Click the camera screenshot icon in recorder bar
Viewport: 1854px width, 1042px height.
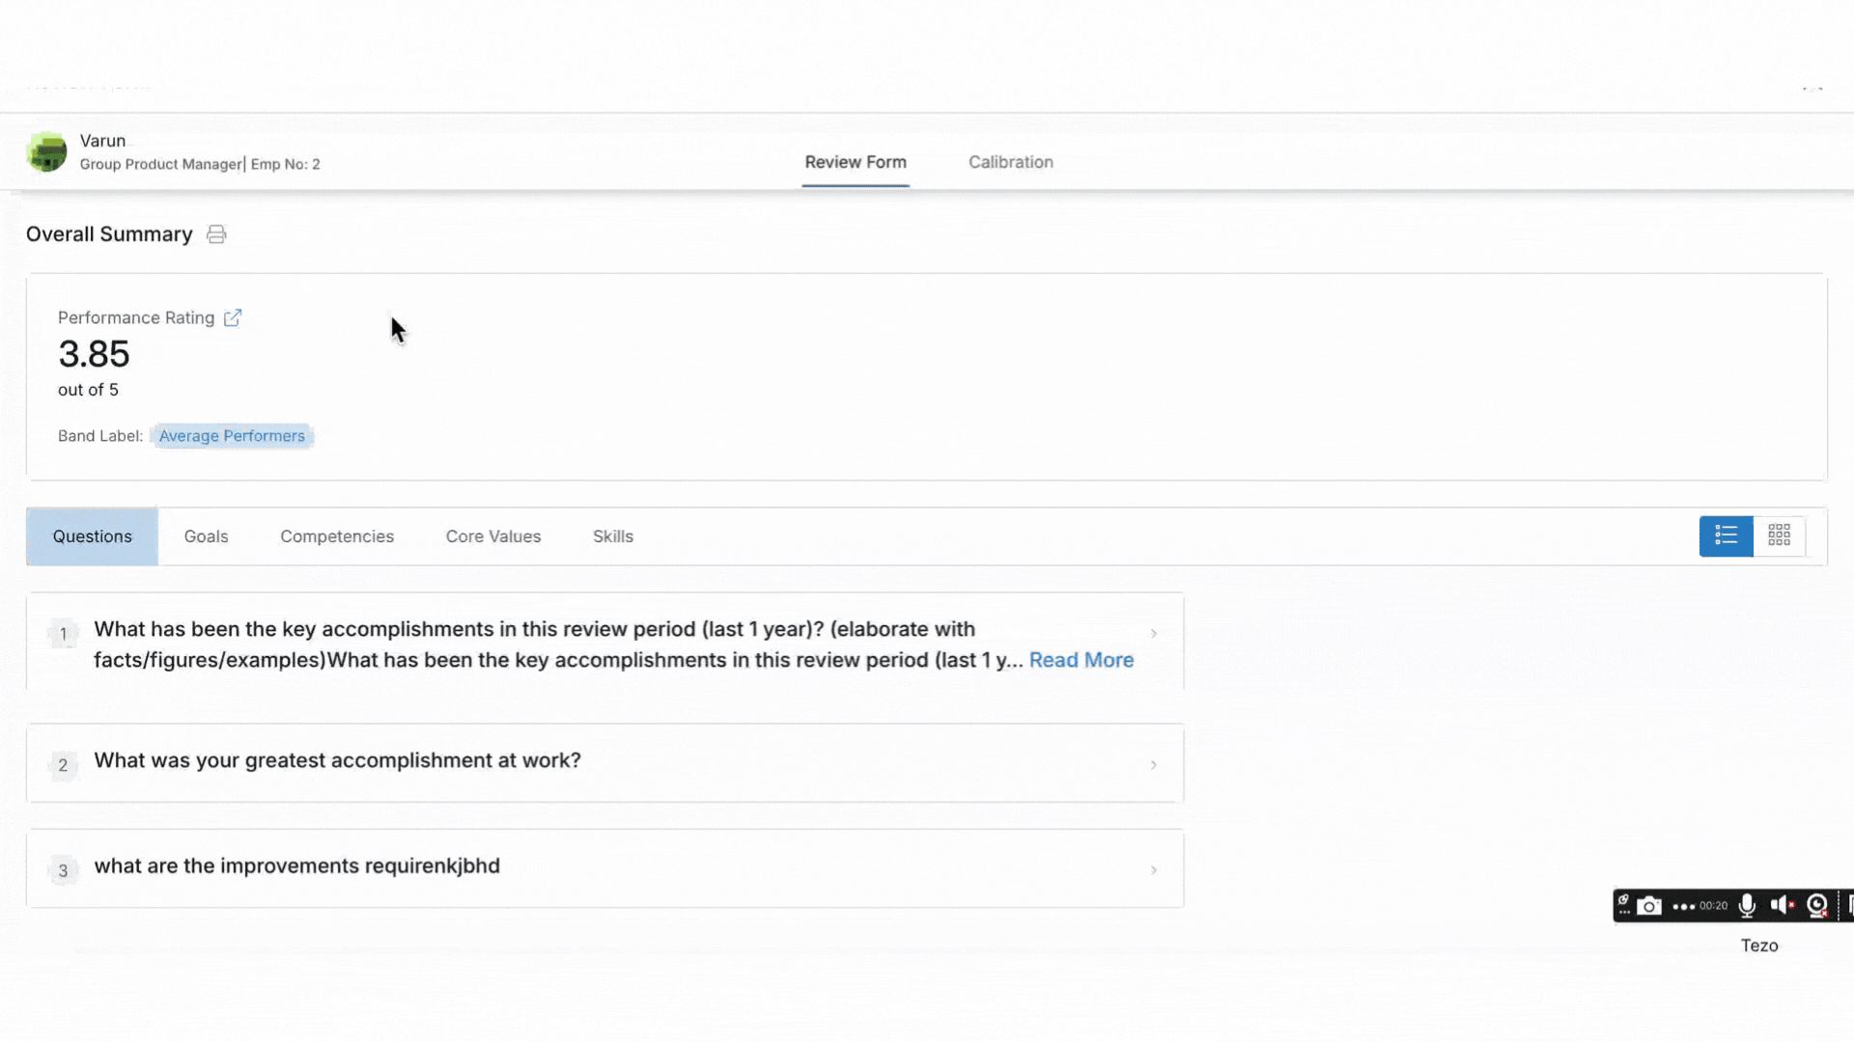pyautogui.click(x=1649, y=906)
